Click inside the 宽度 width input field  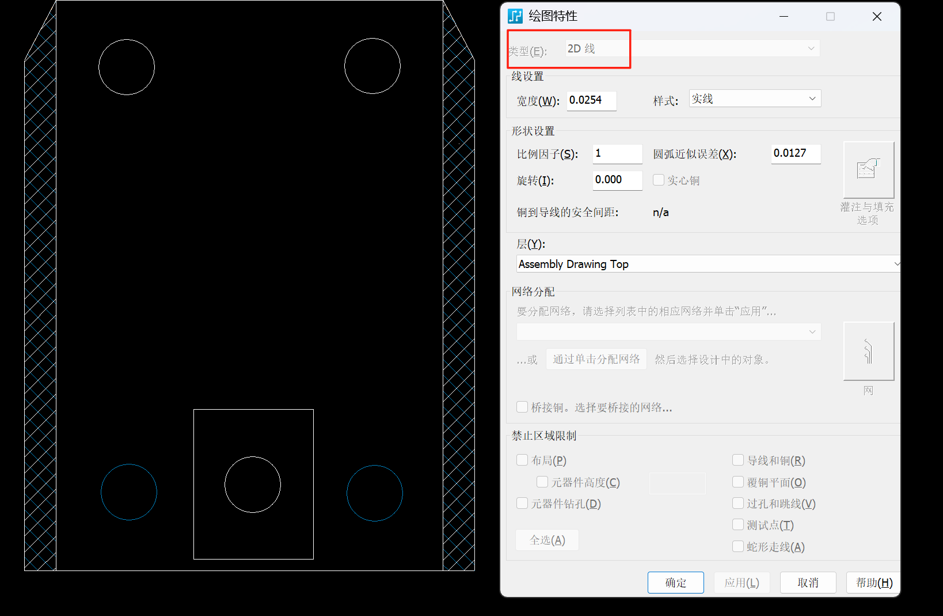point(591,100)
